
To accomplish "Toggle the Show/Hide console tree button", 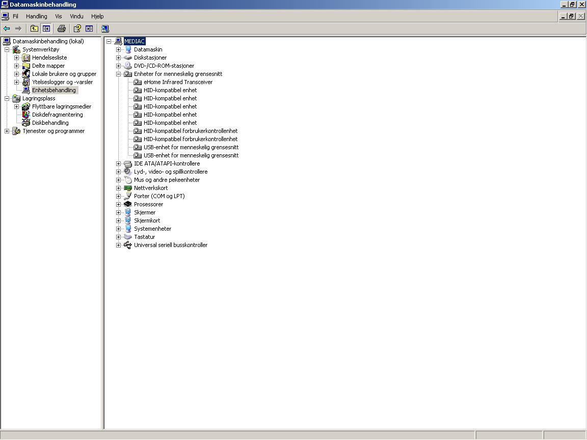I will point(46,29).
